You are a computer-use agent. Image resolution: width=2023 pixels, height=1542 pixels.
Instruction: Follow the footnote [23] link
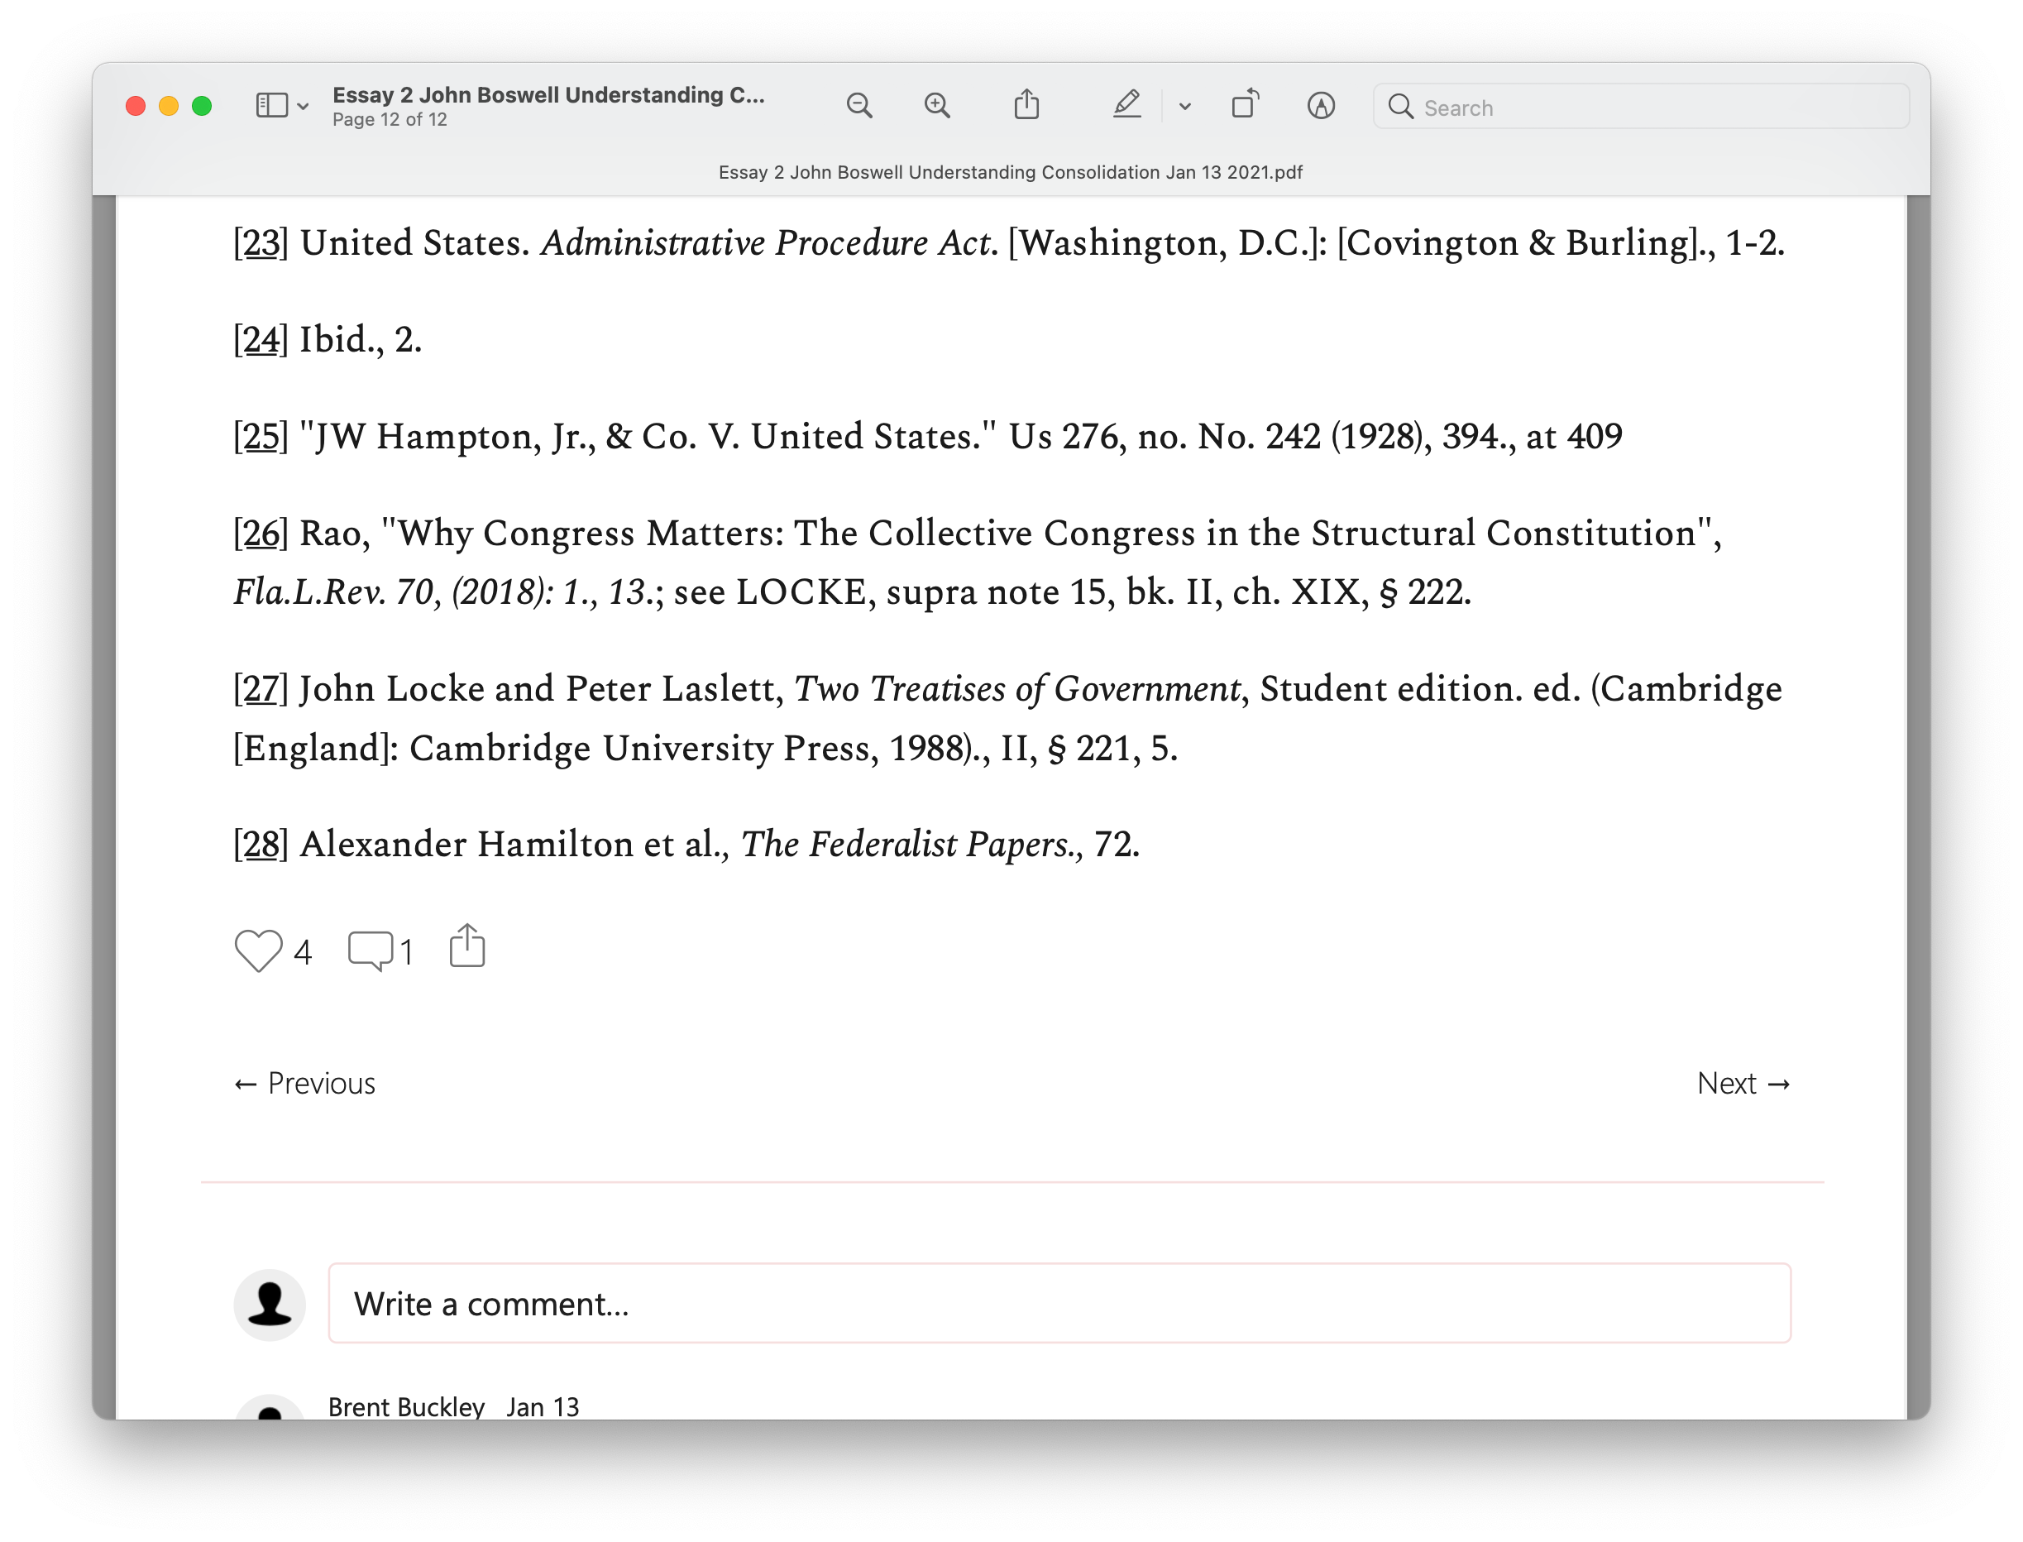261,243
